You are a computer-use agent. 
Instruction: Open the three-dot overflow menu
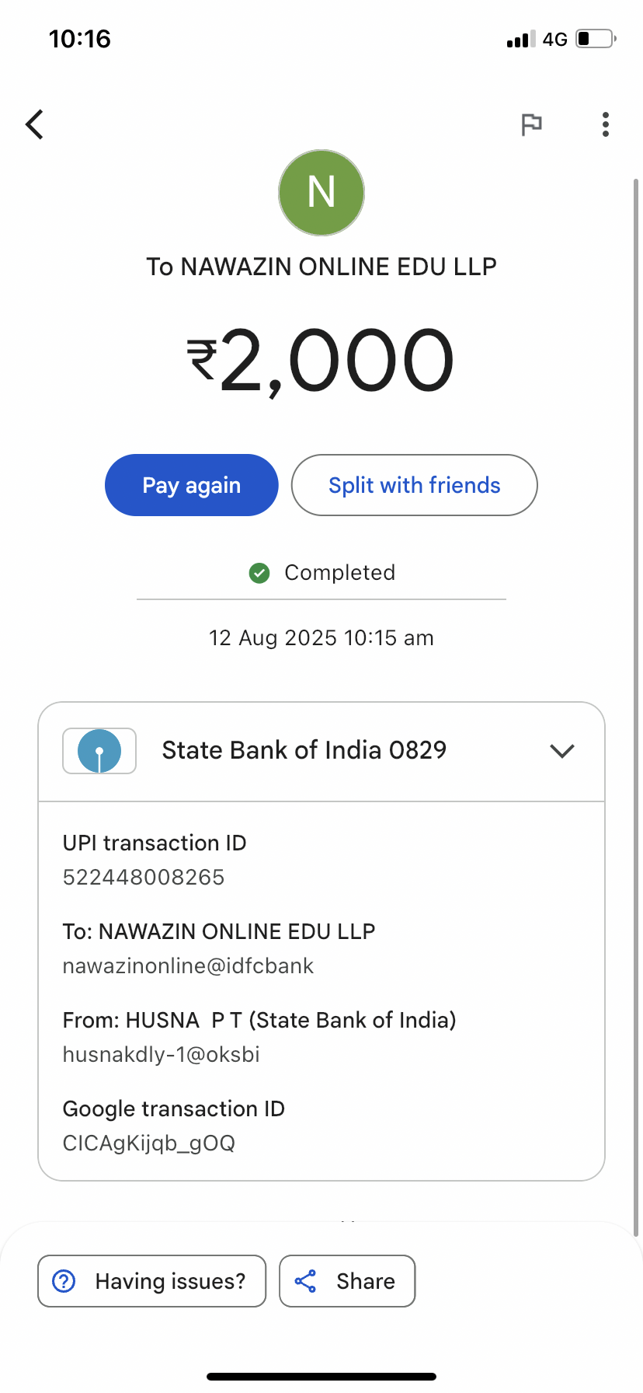[606, 124]
